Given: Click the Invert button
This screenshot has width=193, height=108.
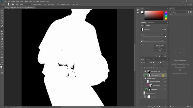Looking at the screenshot, I should point(160,51).
